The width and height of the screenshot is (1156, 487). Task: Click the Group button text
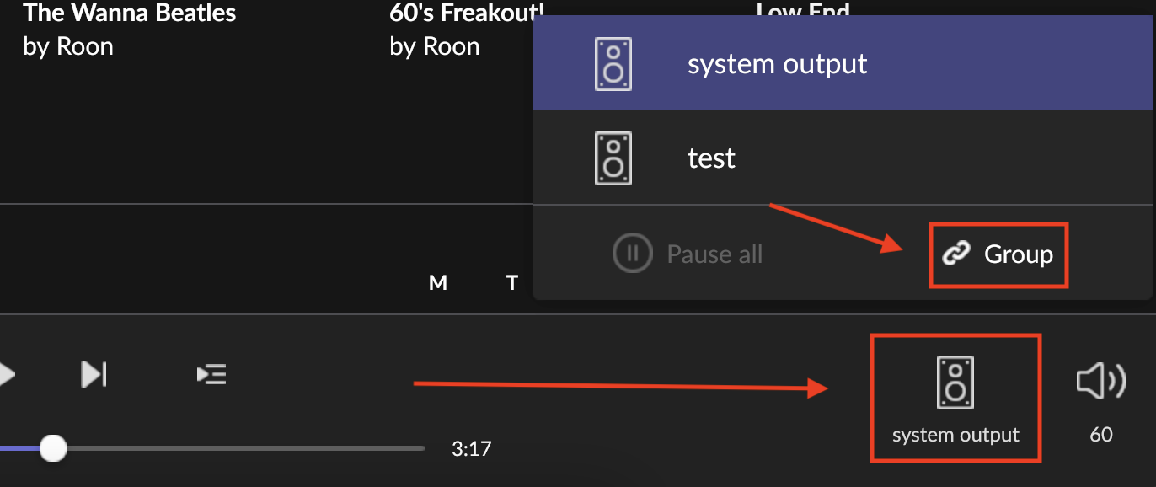point(1019,254)
